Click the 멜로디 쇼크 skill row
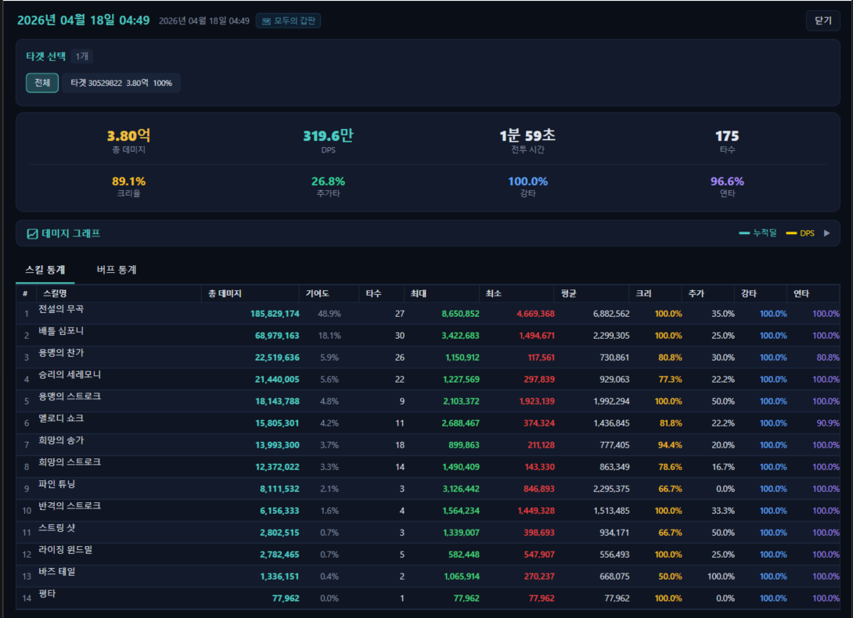Image resolution: width=853 pixels, height=618 pixels. click(61, 422)
